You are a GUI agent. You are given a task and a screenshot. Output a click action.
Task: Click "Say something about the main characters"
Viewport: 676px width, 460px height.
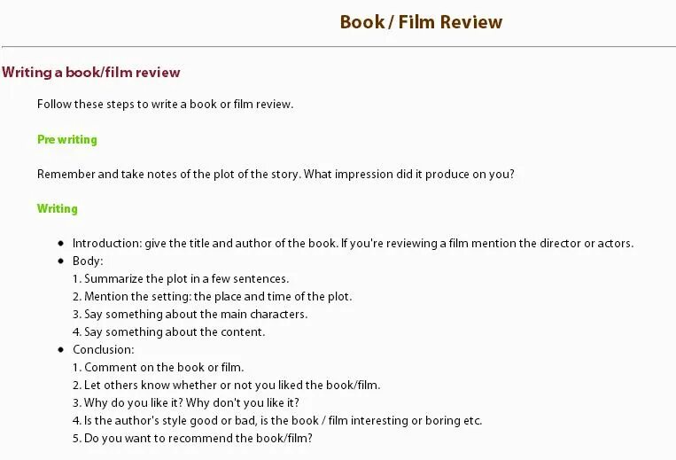[190, 314]
